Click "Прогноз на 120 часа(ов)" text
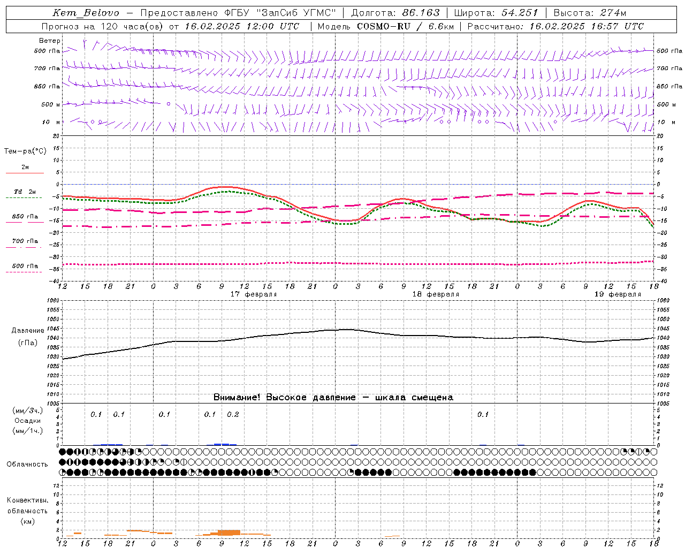 [x=103, y=26]
